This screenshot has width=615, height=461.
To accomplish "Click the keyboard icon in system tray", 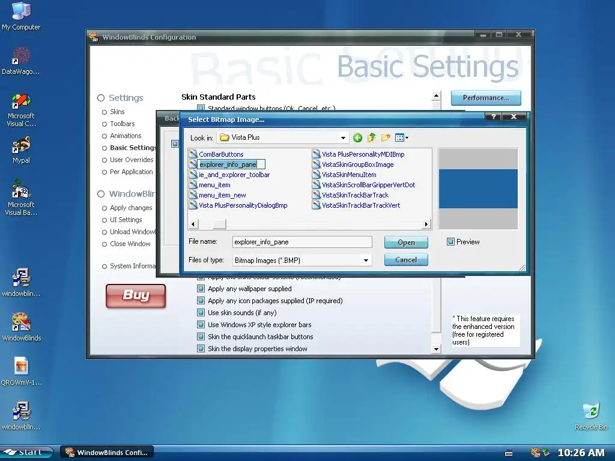I will (x=509, y=453).
